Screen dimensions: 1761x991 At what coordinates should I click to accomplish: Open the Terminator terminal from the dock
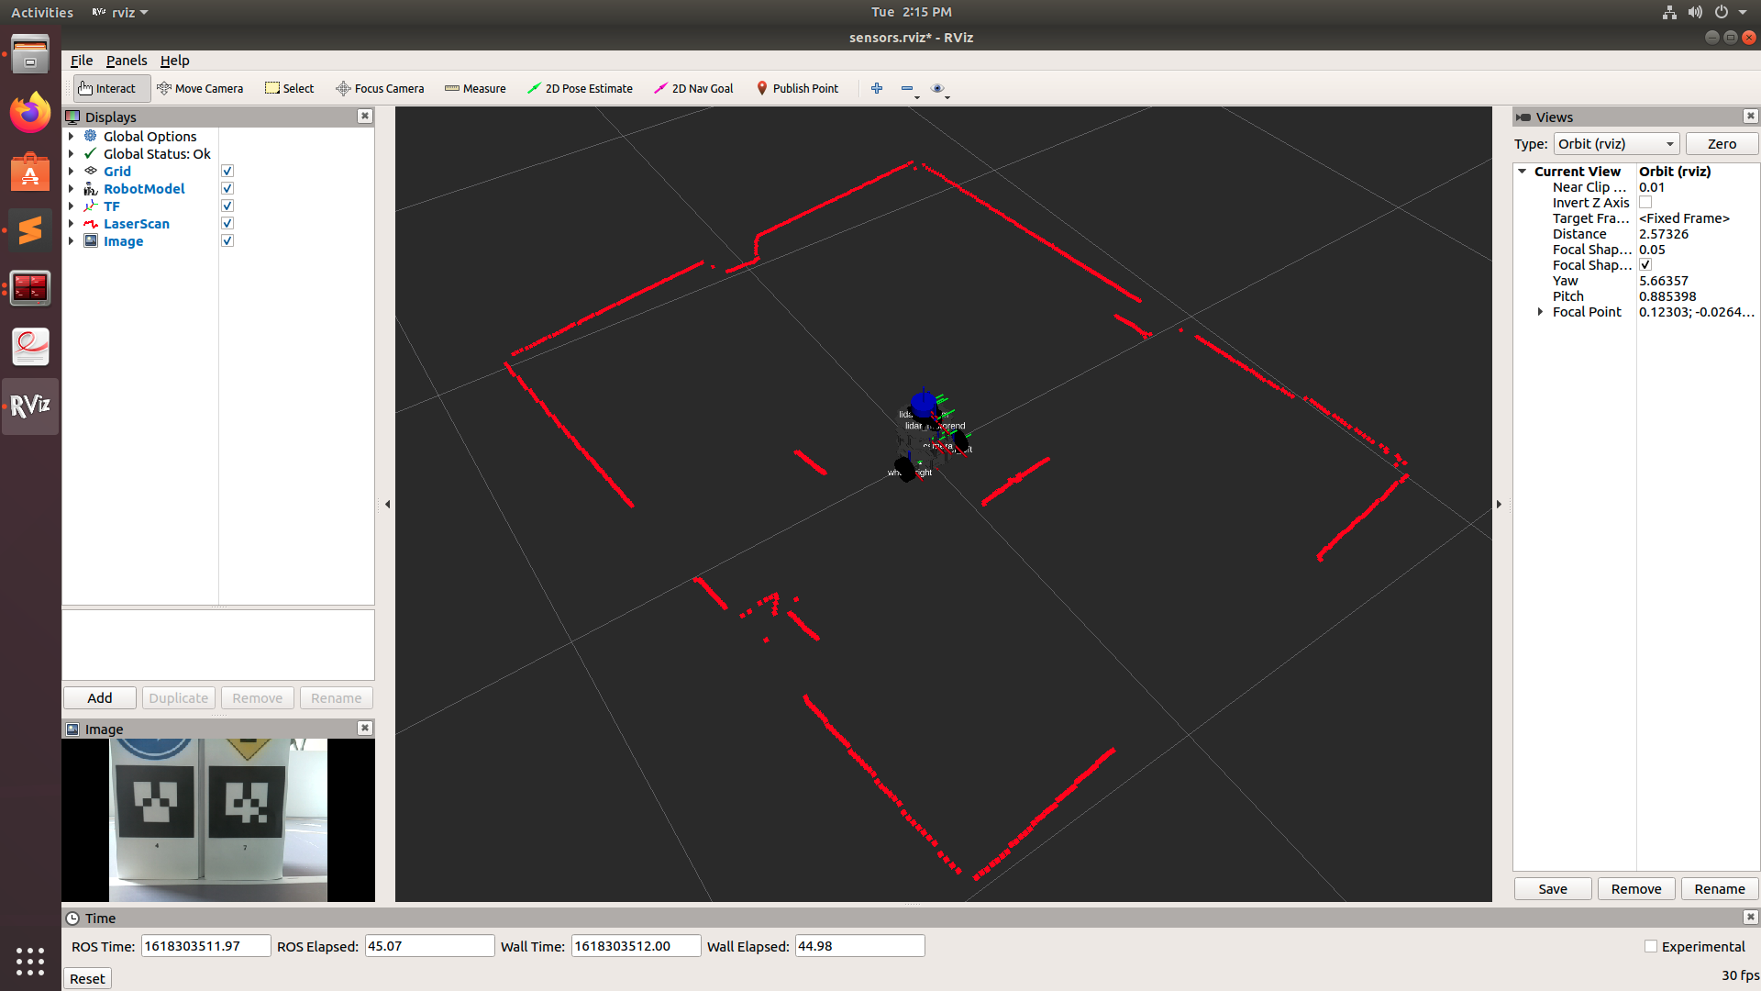[x=30, y=288]
